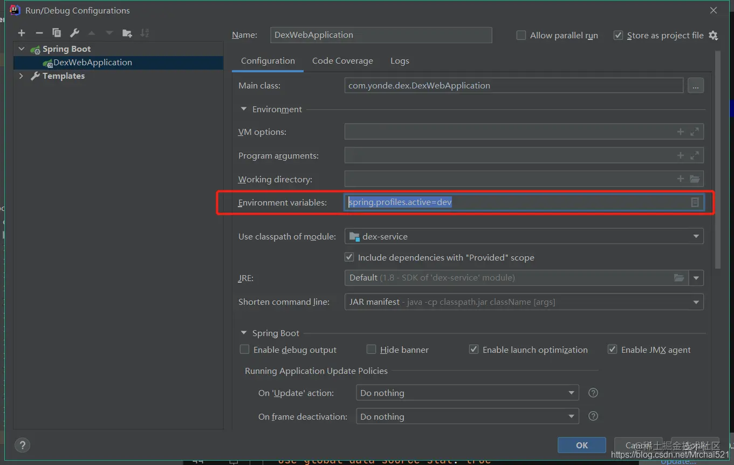Confirm with the OK button

582,445
